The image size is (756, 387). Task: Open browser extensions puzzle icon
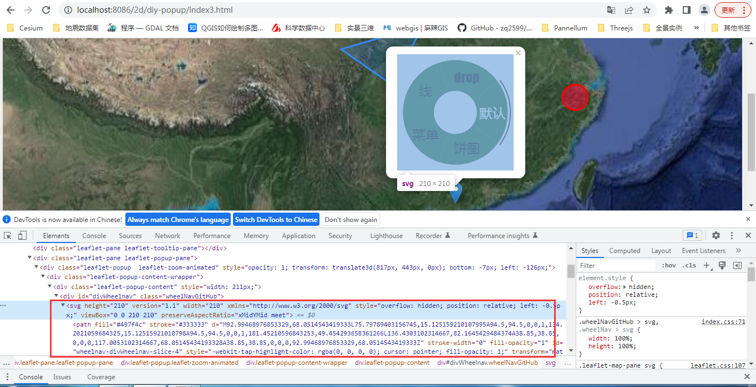[669, 10]
